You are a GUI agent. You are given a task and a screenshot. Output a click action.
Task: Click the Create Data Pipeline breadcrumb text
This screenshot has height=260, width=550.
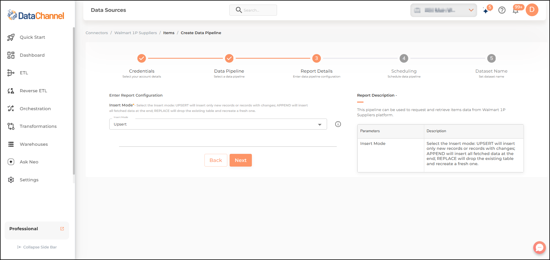201,33
